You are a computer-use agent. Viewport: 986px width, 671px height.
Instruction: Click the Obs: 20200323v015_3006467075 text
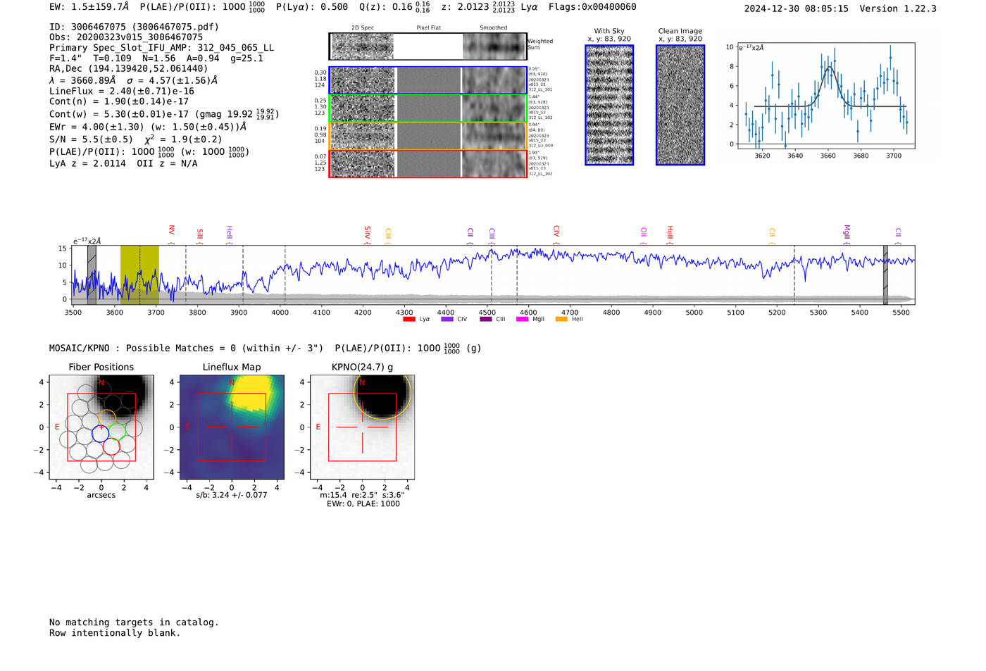(126, 37)
